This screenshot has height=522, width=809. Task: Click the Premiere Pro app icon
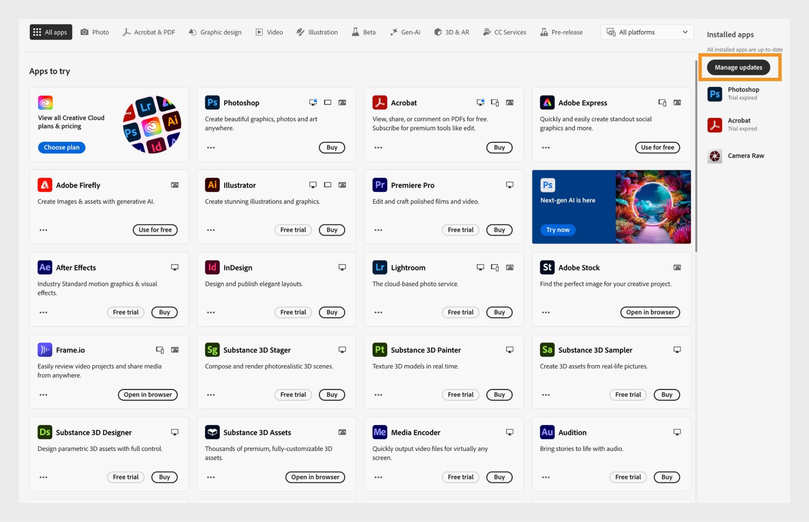[379, 185]
